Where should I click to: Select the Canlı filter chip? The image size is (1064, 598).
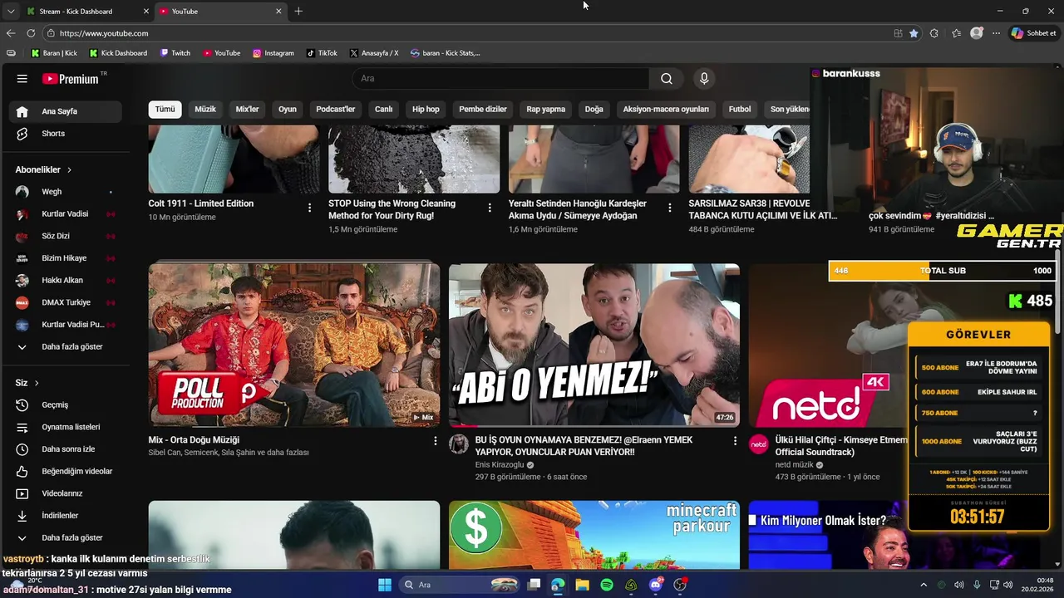(383, 110)
